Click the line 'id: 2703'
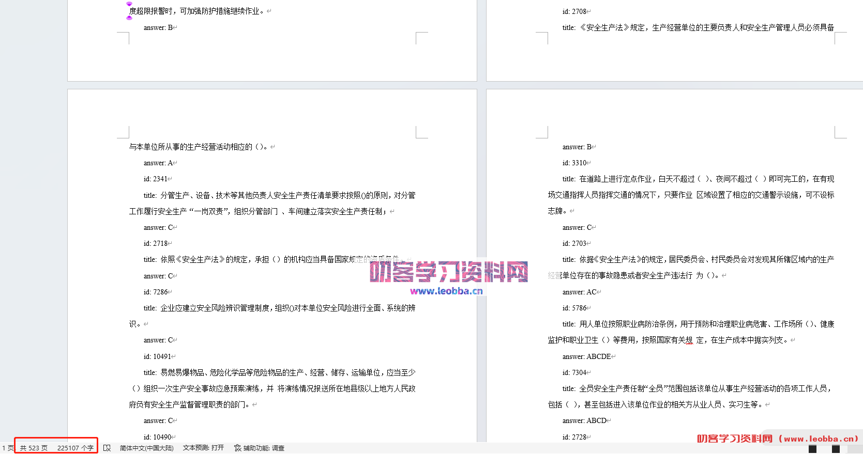The height and width of the screenshot is (454, 863). tap(574, 243)
